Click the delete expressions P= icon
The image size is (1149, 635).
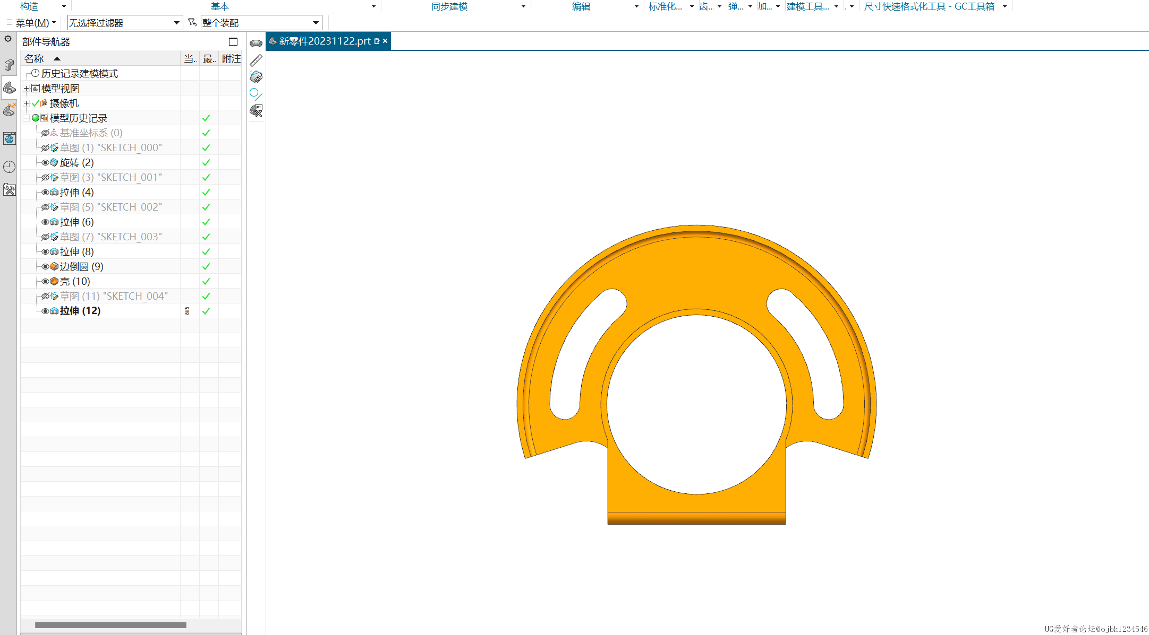click(x=256, y=110)
